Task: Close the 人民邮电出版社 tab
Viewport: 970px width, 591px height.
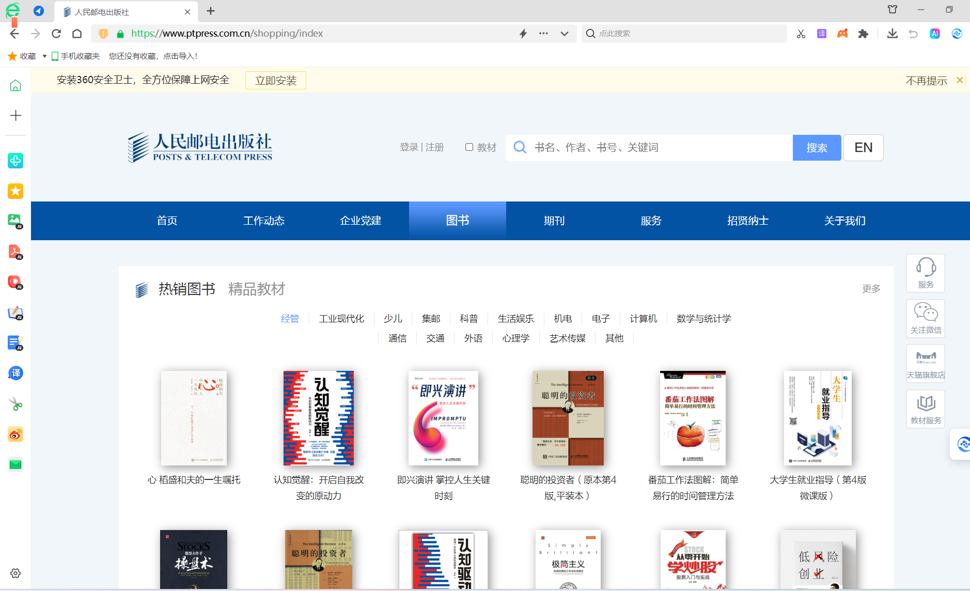Action: click(187, 11)
